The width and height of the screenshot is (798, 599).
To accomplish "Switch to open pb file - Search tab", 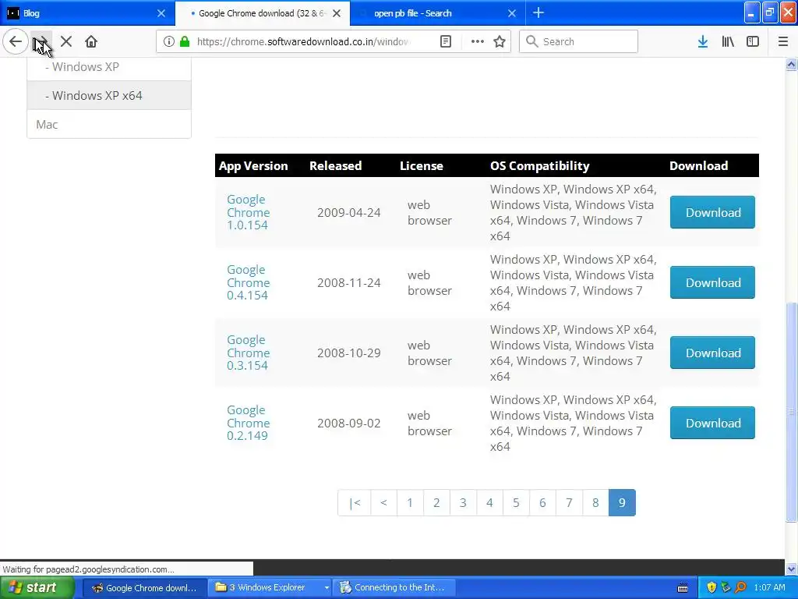I will point(438,13).
